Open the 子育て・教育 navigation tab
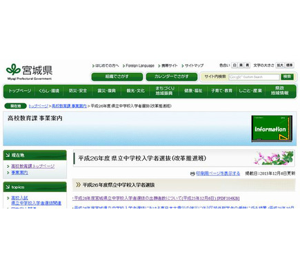Image resolution: width=300 pixels, height=258 pixels. [x=222, y=91]
